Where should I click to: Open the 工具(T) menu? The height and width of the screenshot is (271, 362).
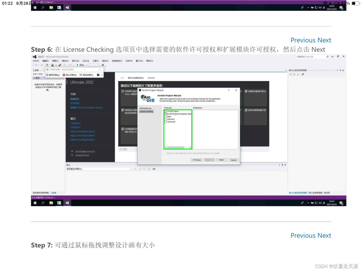coord(96,61)
